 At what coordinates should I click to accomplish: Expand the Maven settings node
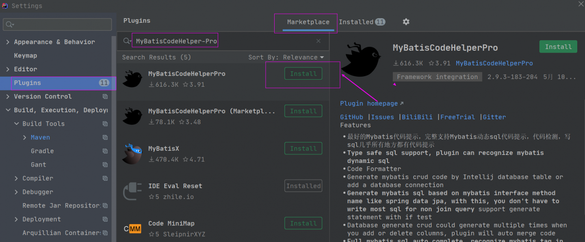[25, 137]
